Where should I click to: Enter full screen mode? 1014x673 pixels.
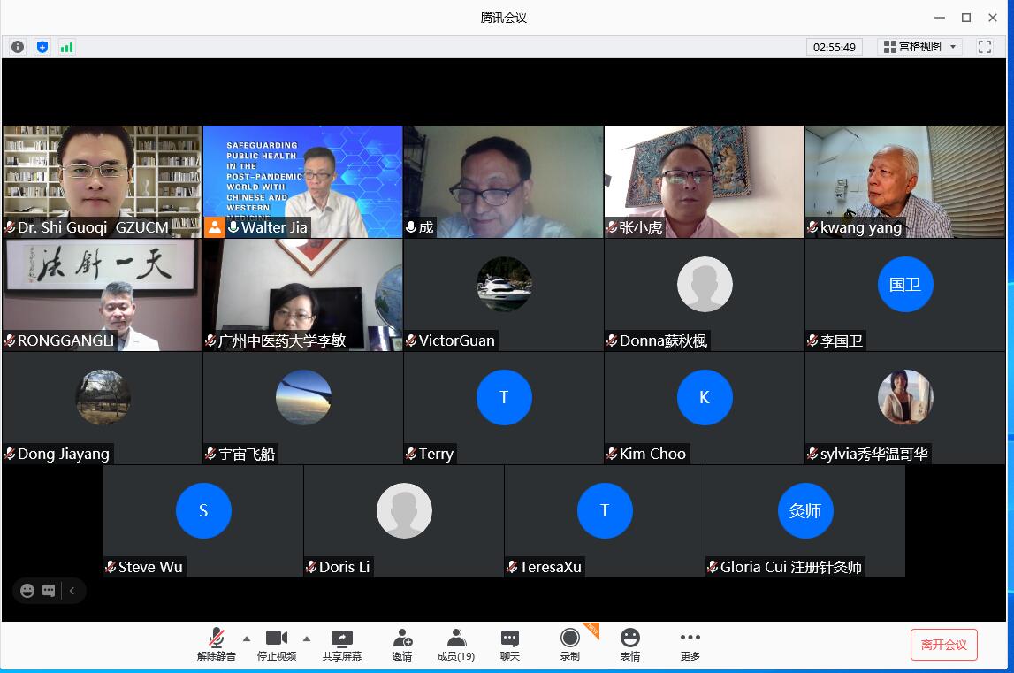(x=985, y=47)
